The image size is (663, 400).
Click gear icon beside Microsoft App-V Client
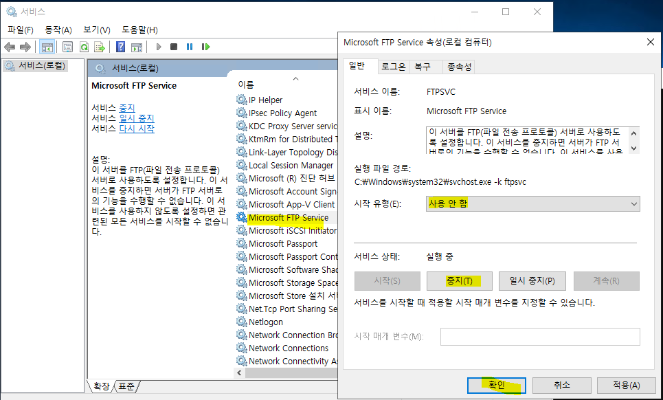pyautogui.click(x=241, y=204)
